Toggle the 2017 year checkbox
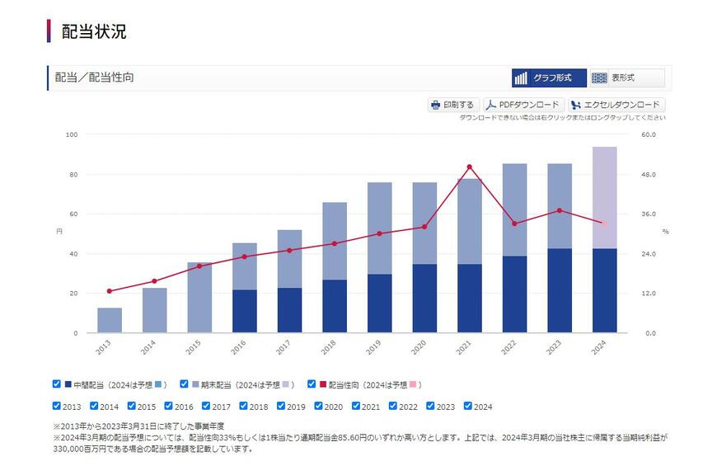The width and height of the screenshot is (717, 466). (206, 406)
